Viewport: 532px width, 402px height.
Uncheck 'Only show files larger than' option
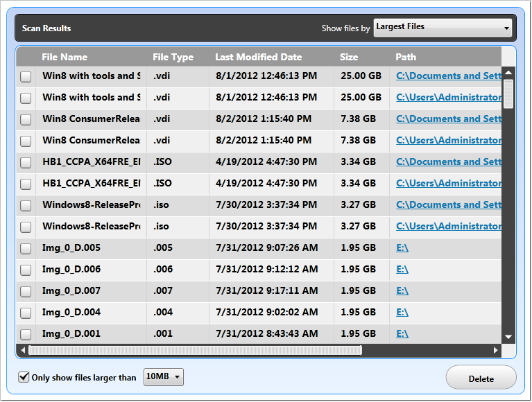(x=24, y=378)
